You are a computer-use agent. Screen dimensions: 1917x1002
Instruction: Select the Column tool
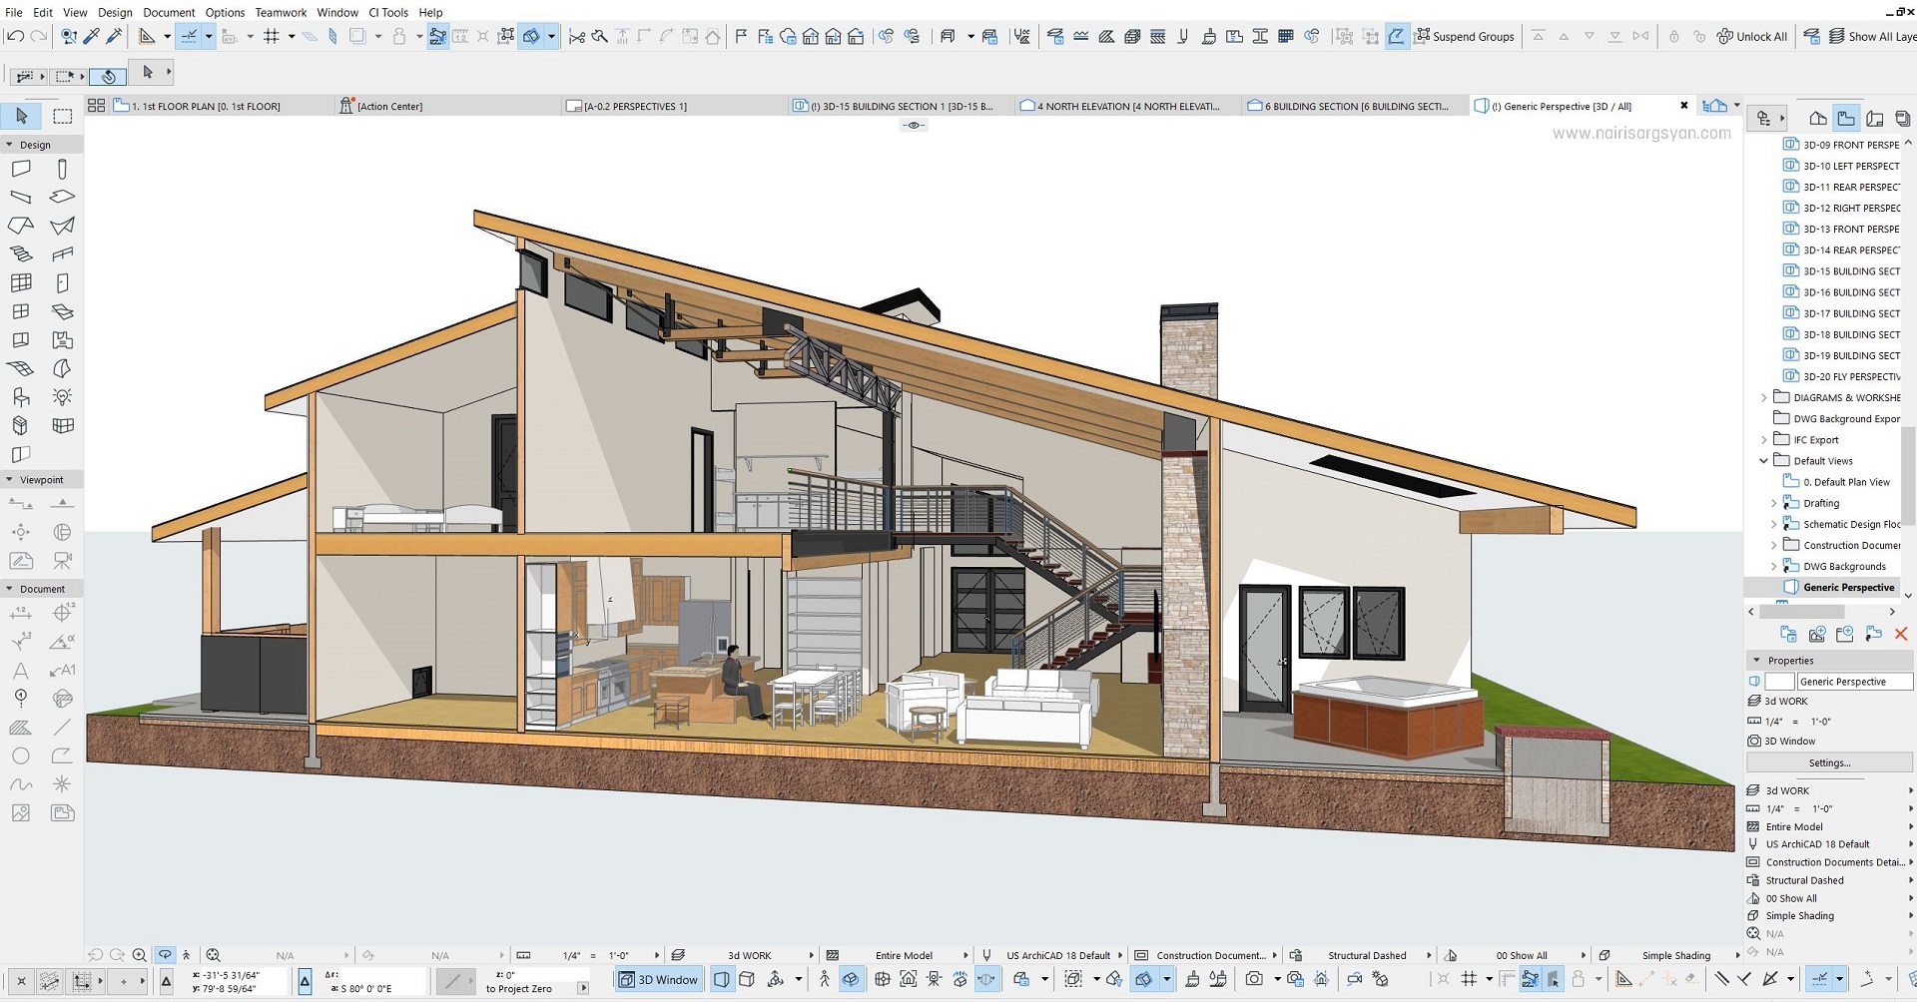coord(62,169)
